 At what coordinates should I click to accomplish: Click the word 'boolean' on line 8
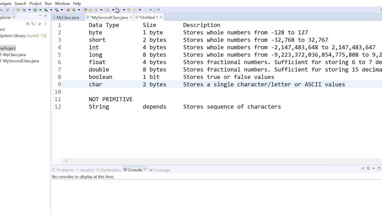(x=101, y=77)
